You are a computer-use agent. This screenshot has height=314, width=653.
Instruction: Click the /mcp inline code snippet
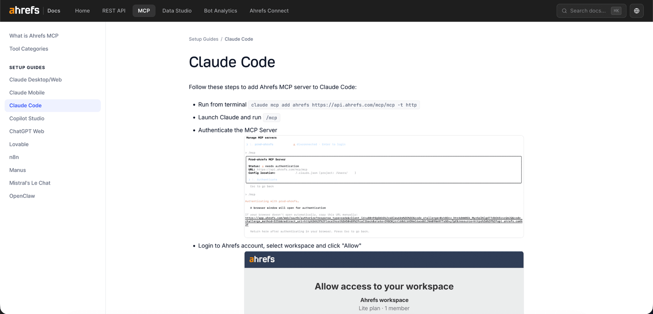[x=271, y=118]
